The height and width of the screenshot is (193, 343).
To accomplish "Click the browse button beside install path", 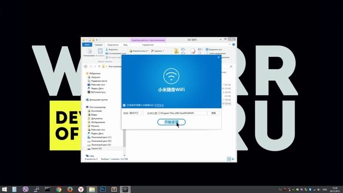I will pos(213,113).
